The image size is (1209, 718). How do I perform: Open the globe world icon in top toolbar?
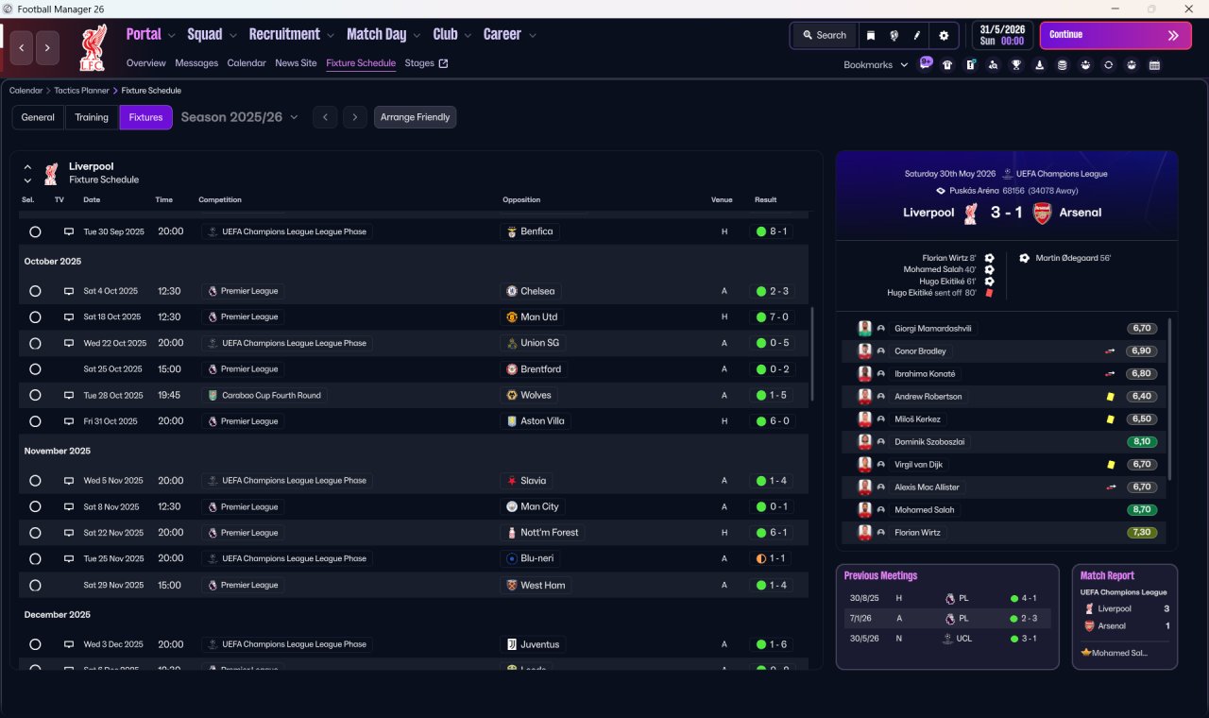click(894, 35)
